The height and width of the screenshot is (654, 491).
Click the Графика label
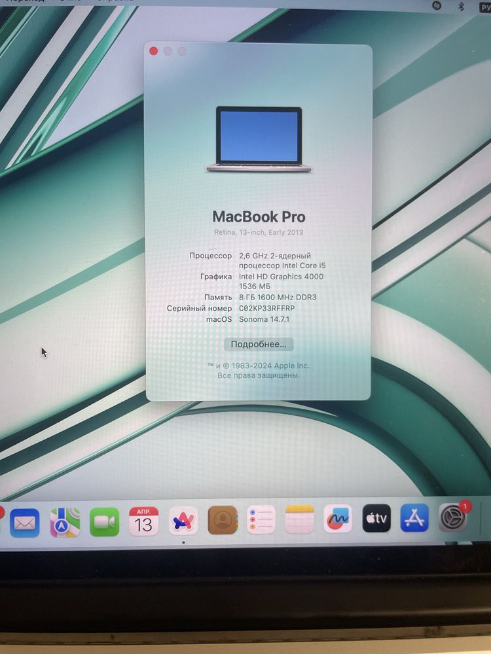click(x=216, y=277)
